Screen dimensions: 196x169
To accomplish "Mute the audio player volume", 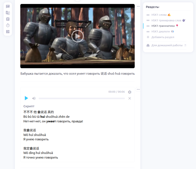I will (x=34, y=98).
